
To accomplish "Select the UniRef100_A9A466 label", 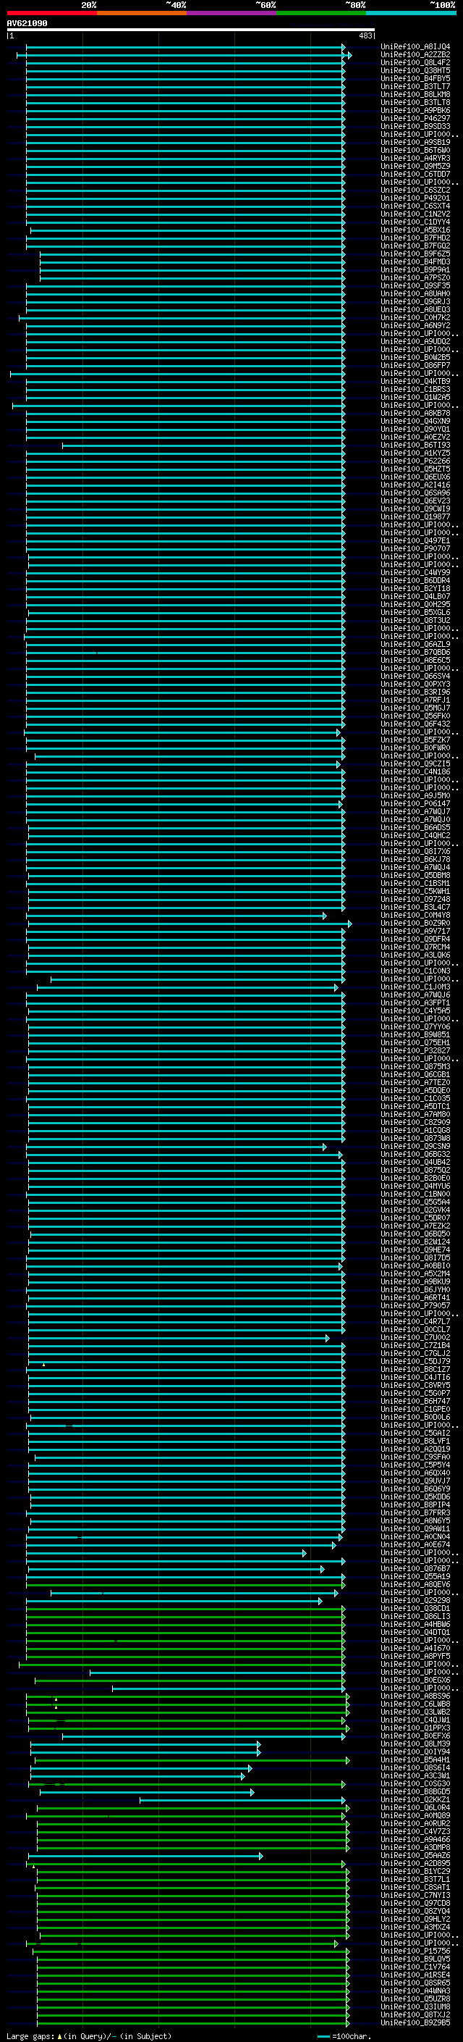I will coord(415,1839).
